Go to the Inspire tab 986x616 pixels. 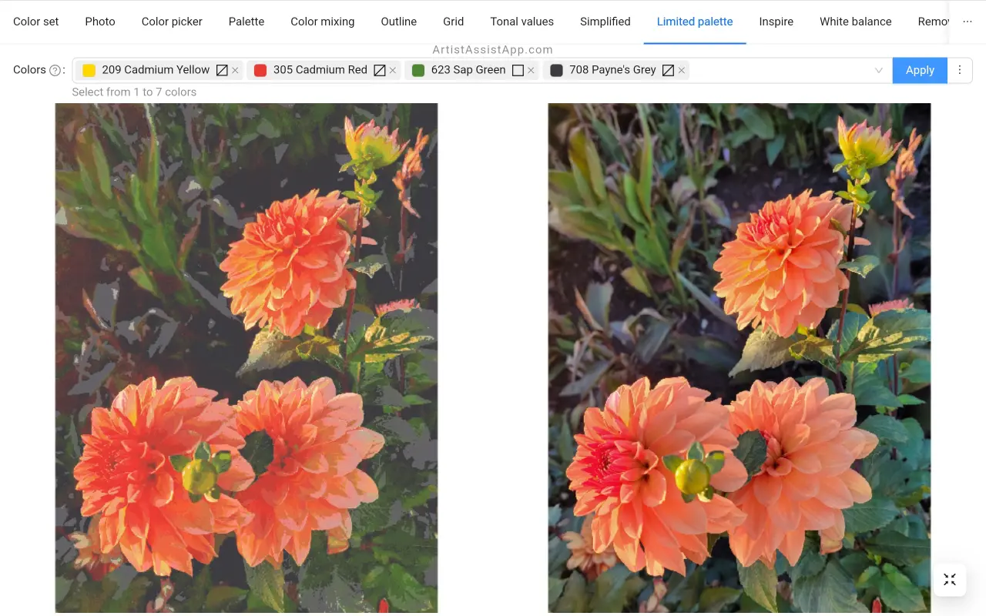click(x=776, y=22)
